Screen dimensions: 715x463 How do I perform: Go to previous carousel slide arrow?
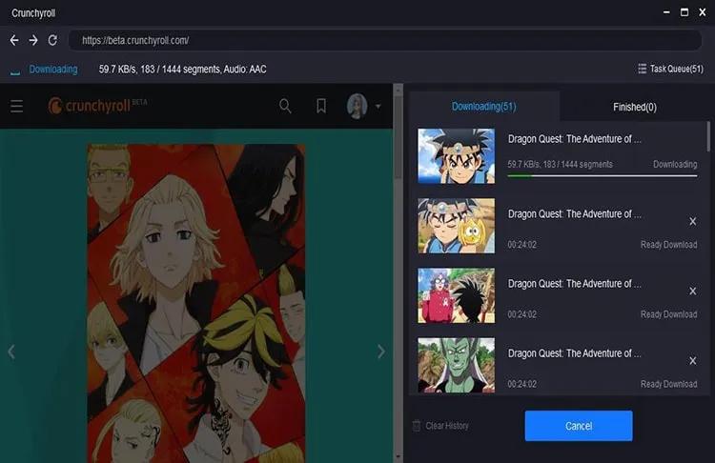(x=11, y=352)
